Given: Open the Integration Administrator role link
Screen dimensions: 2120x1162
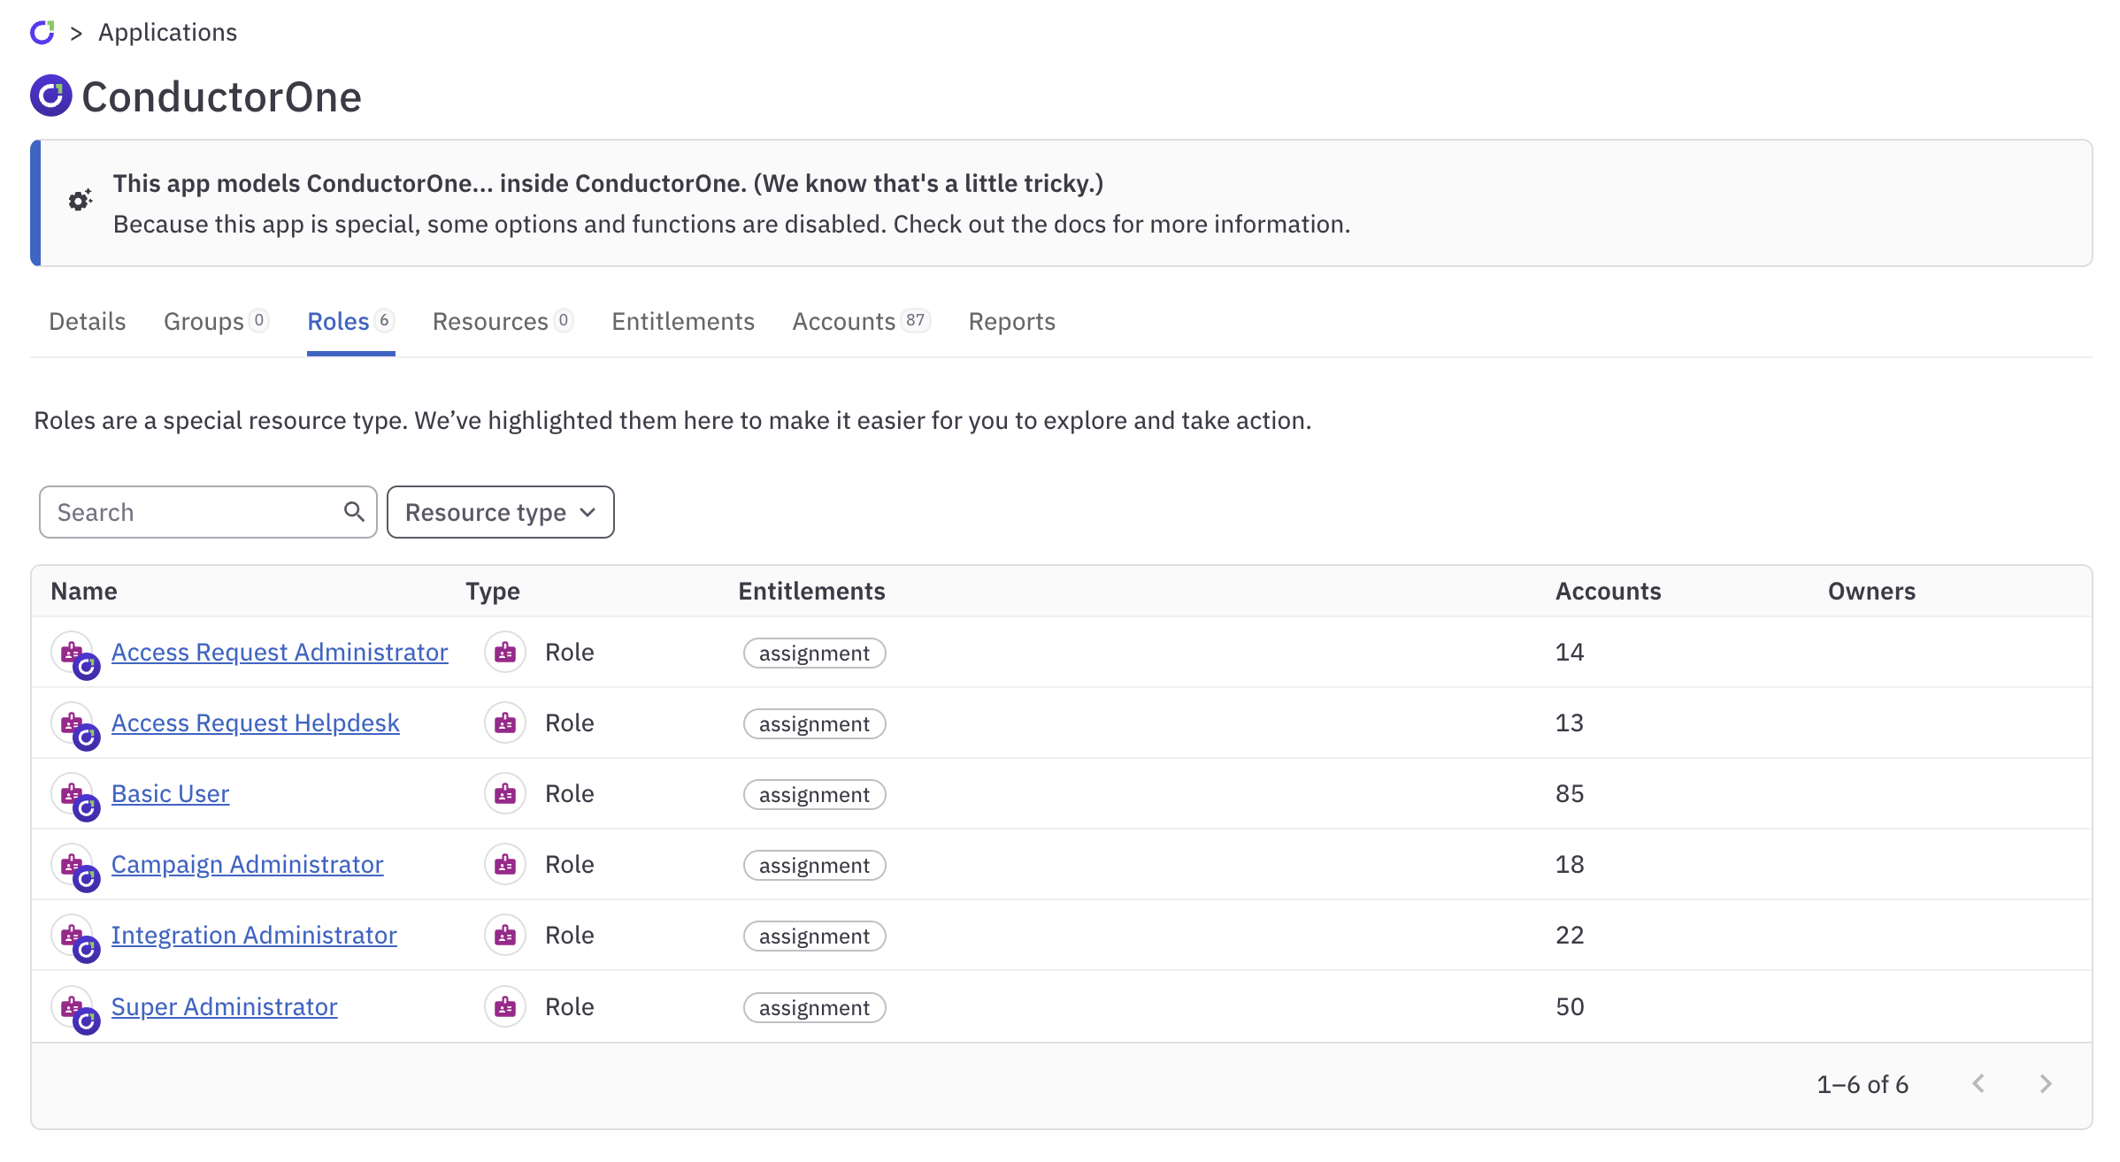Looking at the screenshot, I should (x=254, y=936).
